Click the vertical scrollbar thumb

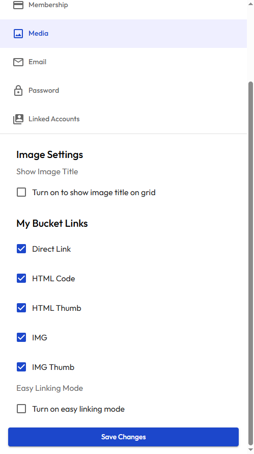click(x=250, y=263)
